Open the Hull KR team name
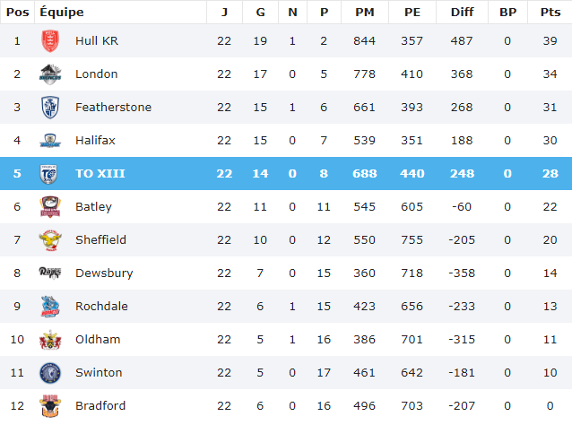This screenshot has width=572, height=425. pyautogui.click(x=99, y=41)
